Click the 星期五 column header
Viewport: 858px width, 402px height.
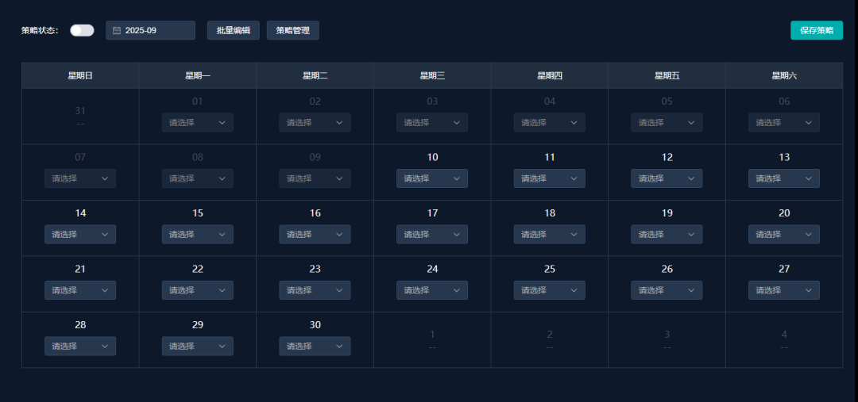(x=667, y=76)
